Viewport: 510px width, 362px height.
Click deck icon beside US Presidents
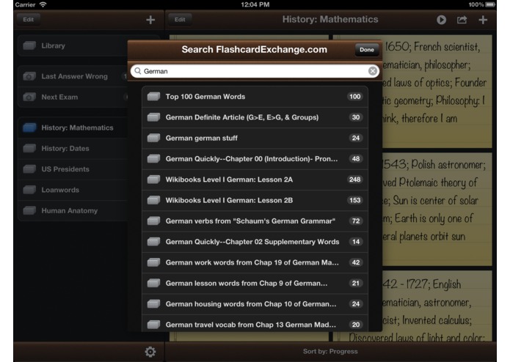[x=29, y=169]
